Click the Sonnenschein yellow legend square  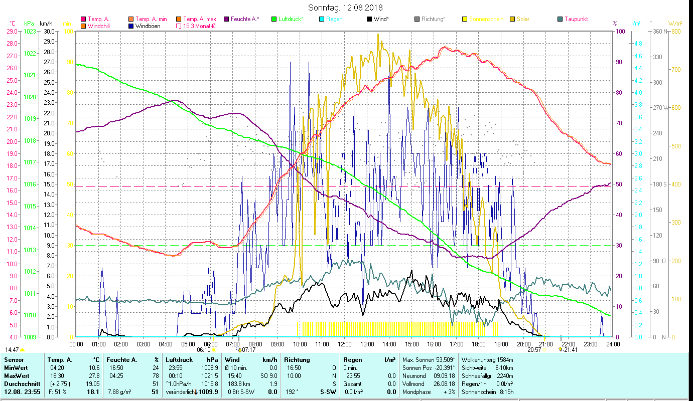pyautogui.click(x=465, y=19)
